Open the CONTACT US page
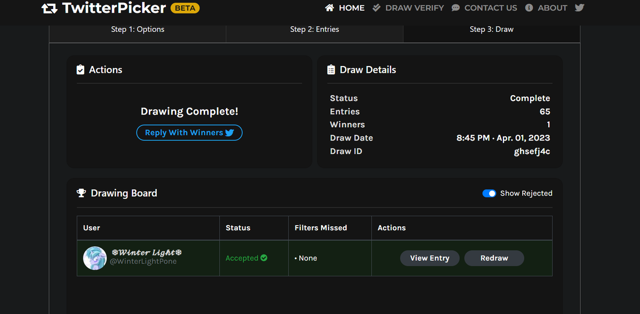 click(x=491, y=8)
